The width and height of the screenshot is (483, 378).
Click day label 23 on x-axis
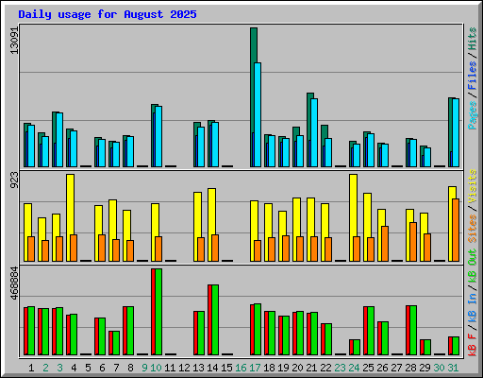[340, 368]
